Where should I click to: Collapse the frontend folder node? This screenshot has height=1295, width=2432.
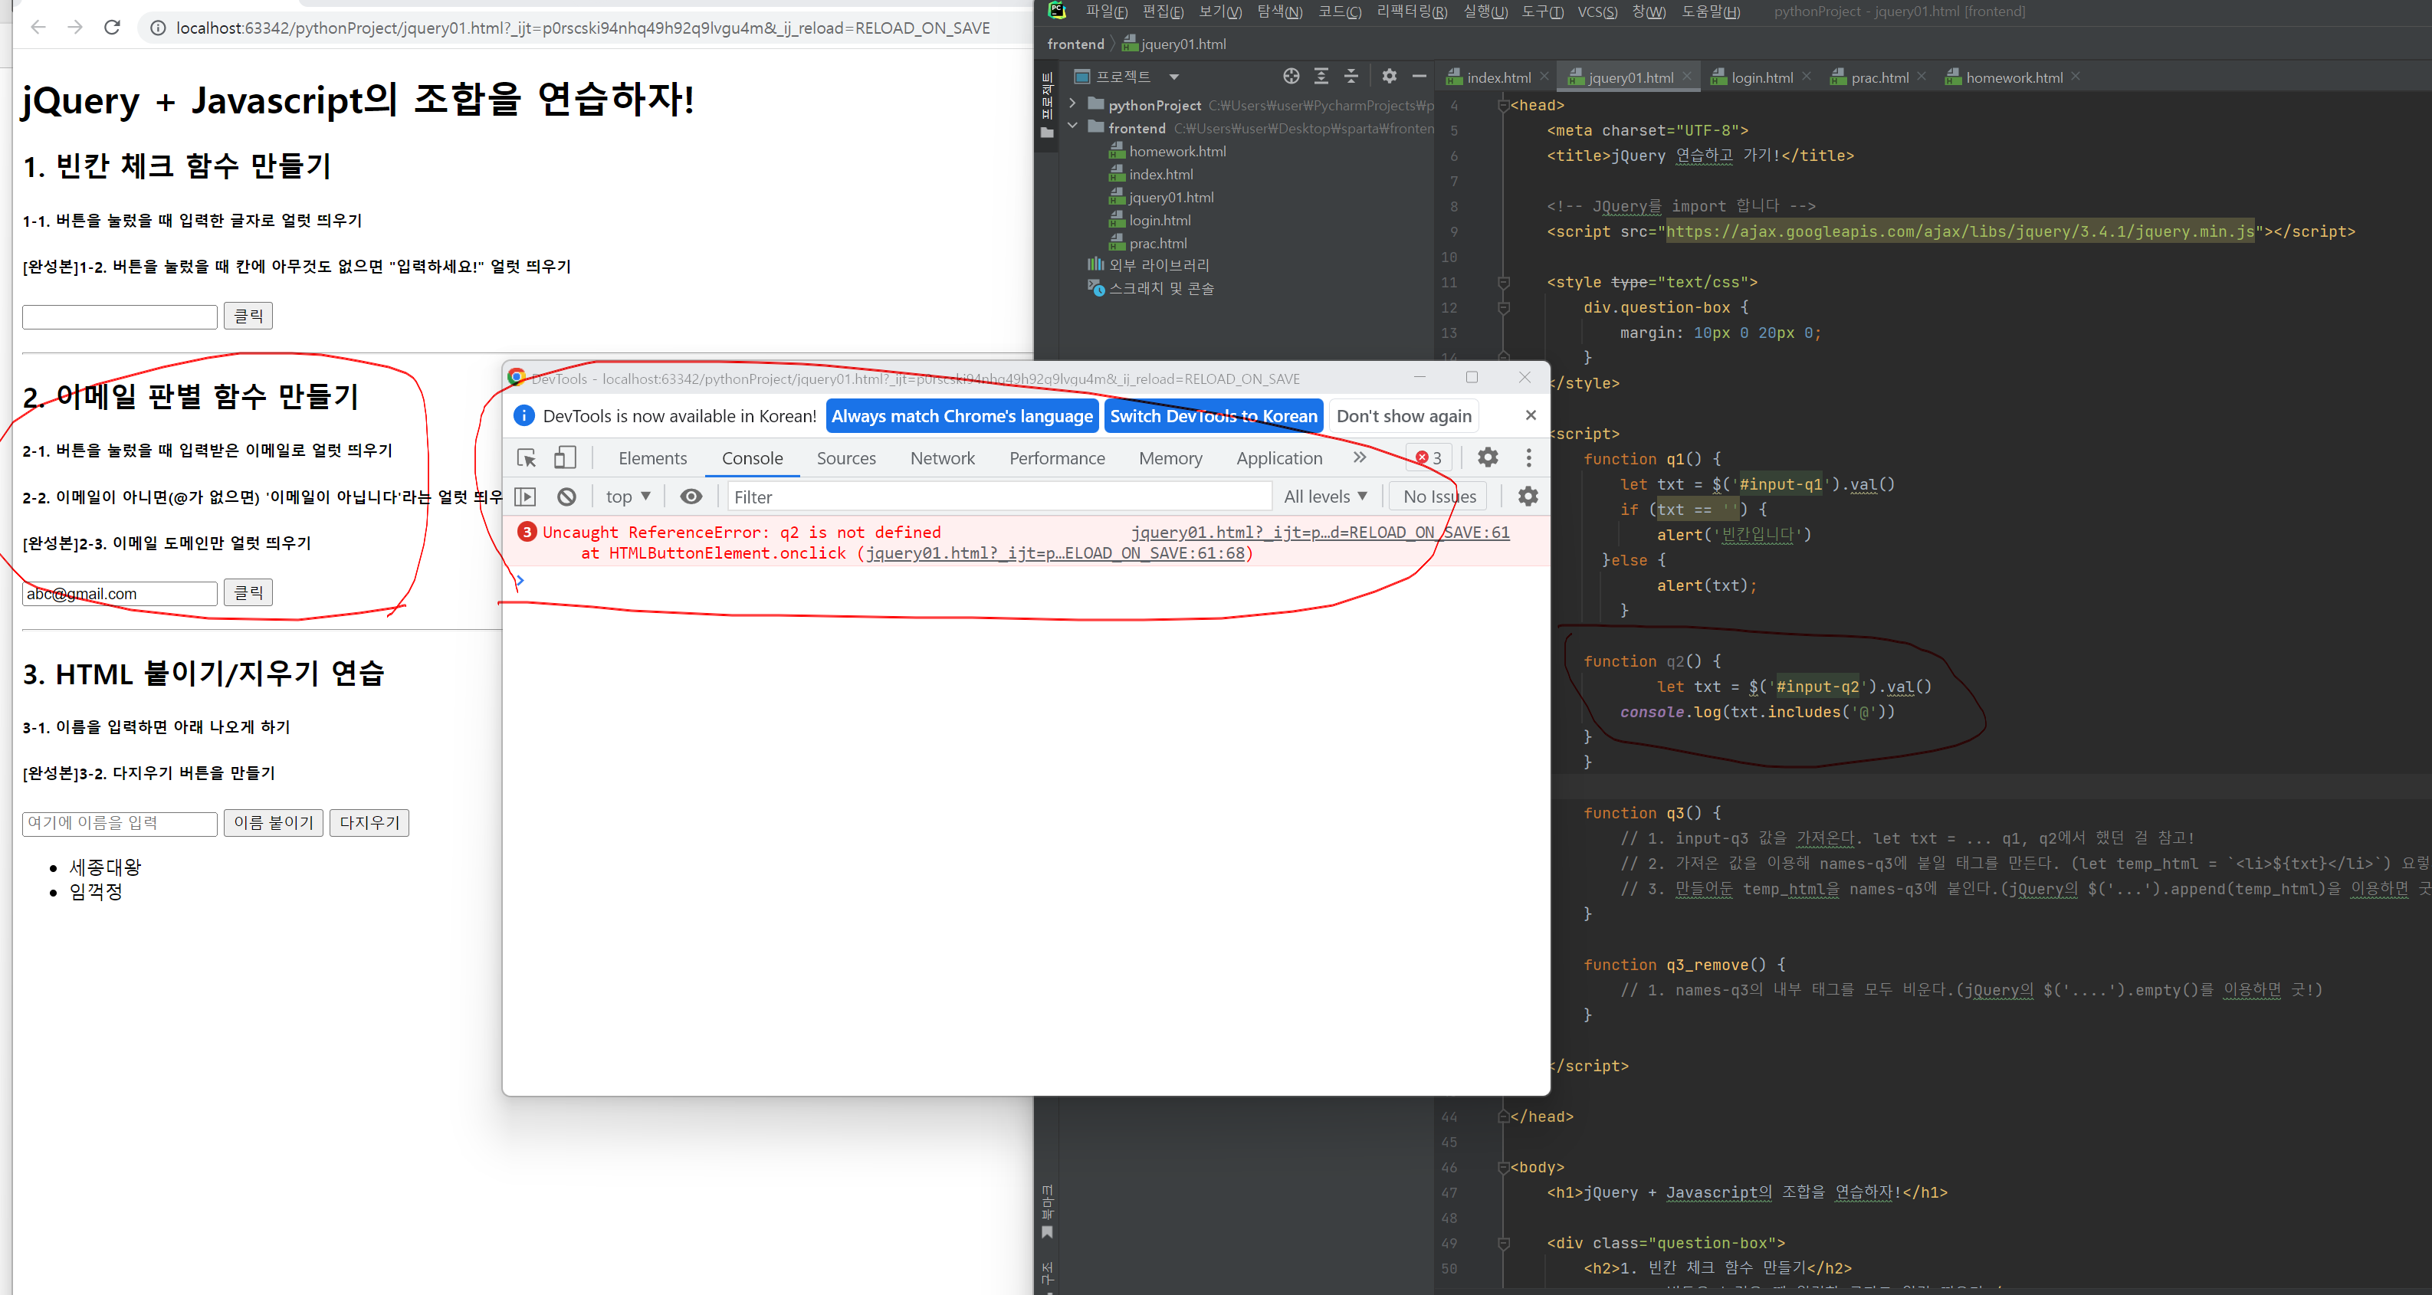coord(1072,126)
